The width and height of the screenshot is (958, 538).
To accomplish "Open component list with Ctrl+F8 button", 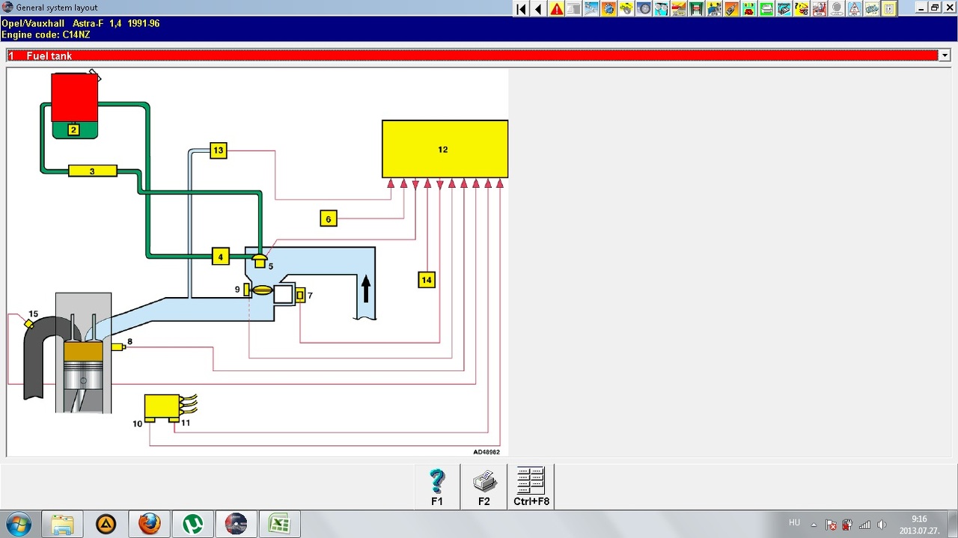I will tap(531, 486).
